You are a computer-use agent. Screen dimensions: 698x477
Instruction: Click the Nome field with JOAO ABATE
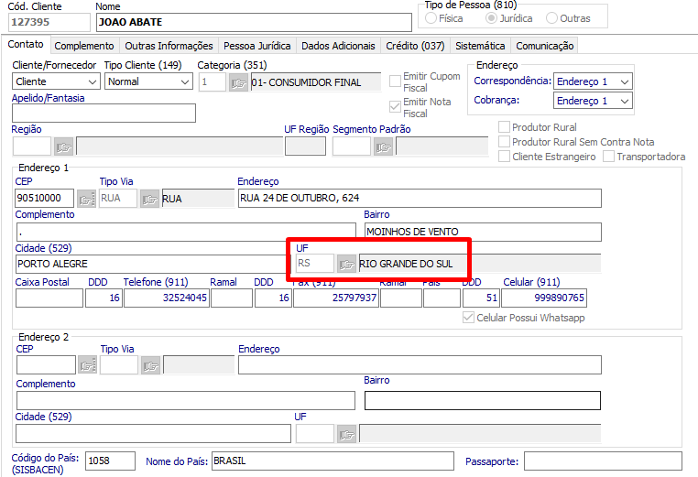[254, 22]
